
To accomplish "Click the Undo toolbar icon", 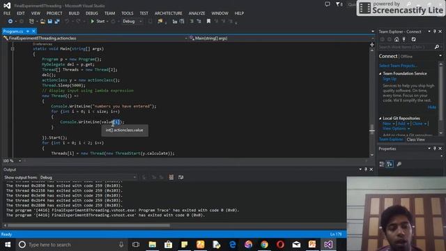I will [x=67, y=22].
